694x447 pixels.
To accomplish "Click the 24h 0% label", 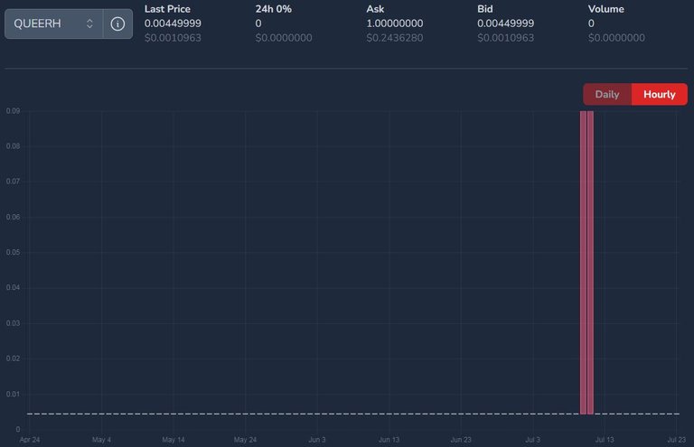I will tap(273, 9).
